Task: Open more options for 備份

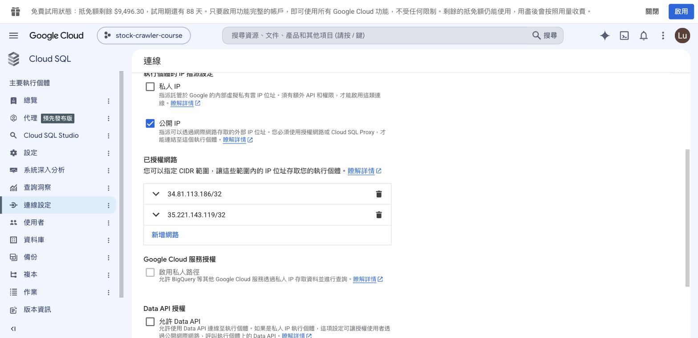Action: pos(108,258)
